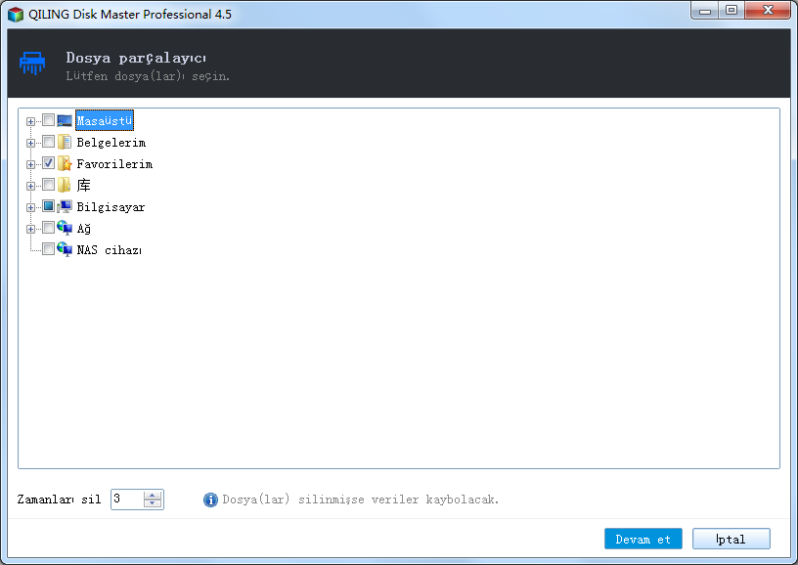Click the İptal cancel button

[x=731, y=539]
